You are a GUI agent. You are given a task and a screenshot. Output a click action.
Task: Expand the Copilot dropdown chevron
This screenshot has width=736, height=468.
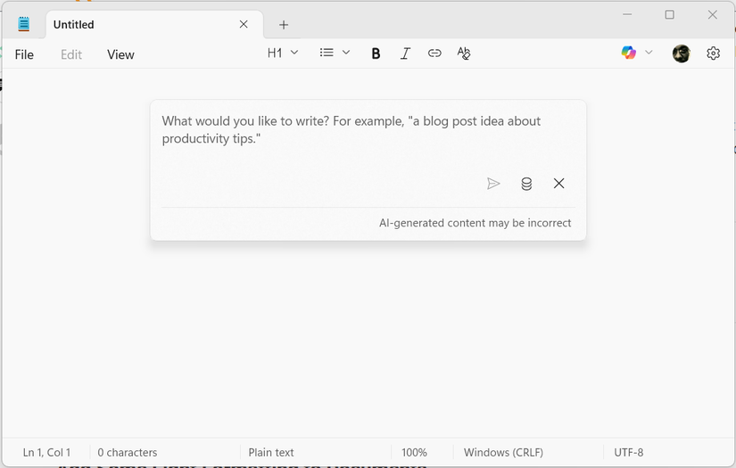[649, 53]
